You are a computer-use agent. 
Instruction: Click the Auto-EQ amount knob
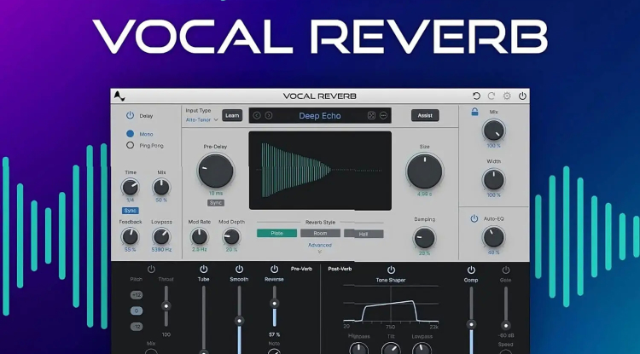pos(494,237)
